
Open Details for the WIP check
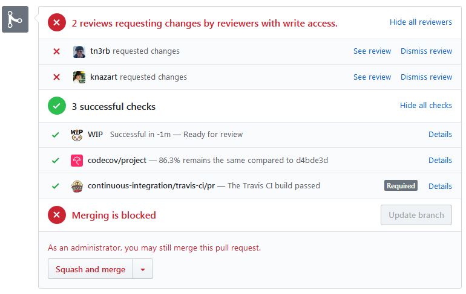point(440,135)
